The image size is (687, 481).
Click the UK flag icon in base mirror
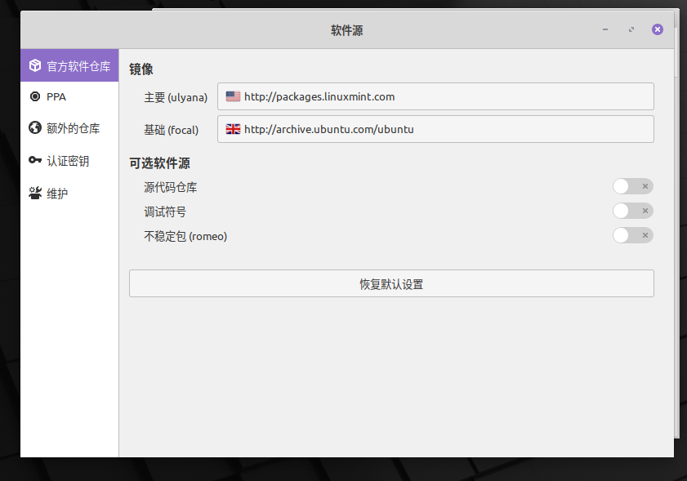click(233, 129)
